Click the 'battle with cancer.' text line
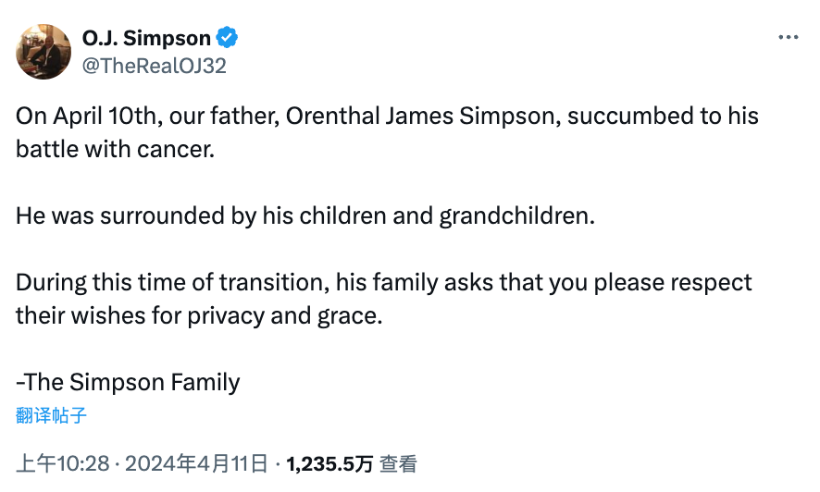The width and height of the screenshot is (820, 492). coord(115,150)
